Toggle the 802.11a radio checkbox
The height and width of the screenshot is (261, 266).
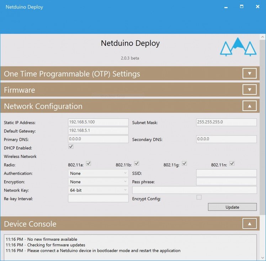tap(89, 164)
